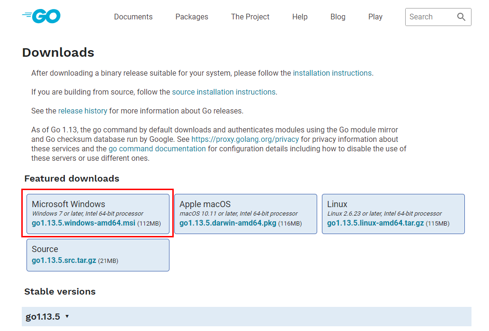Open the Play playground link
489x331 pixels.
[375, 17]
